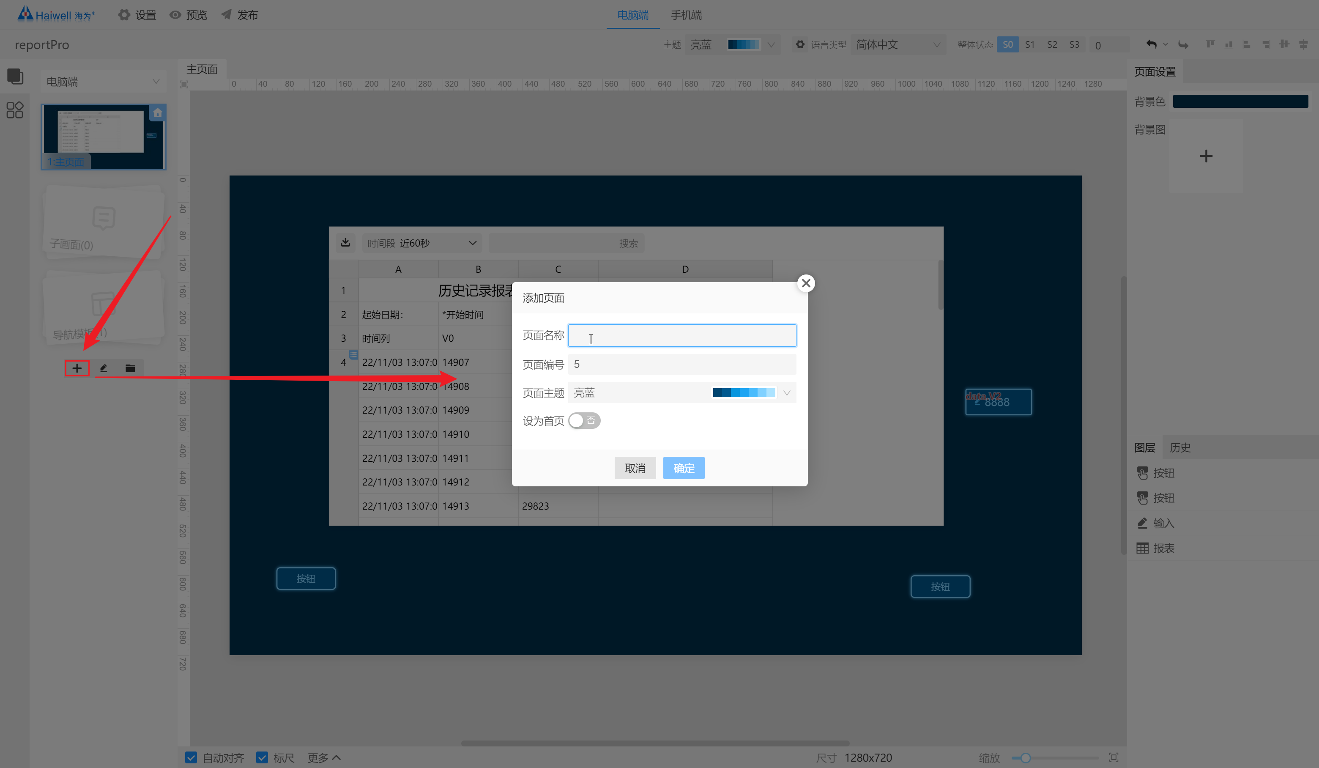Select the 输入 layer in layers list
Image resolution: width=1319 pixels, height=768 pixels.
(x=1223, y=523)
